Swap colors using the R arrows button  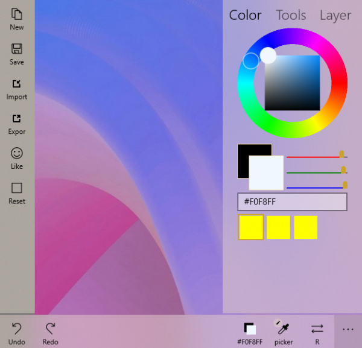tap(317, 334)
